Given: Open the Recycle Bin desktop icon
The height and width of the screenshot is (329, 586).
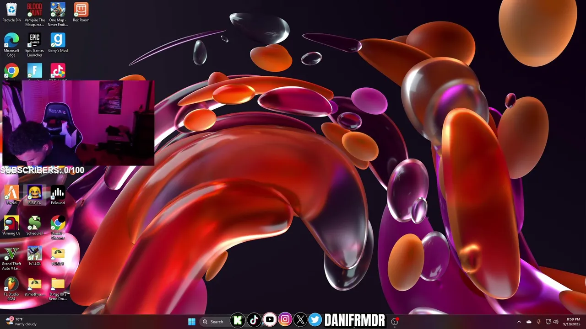Looking at the screenshot, I should click(11, 12).
